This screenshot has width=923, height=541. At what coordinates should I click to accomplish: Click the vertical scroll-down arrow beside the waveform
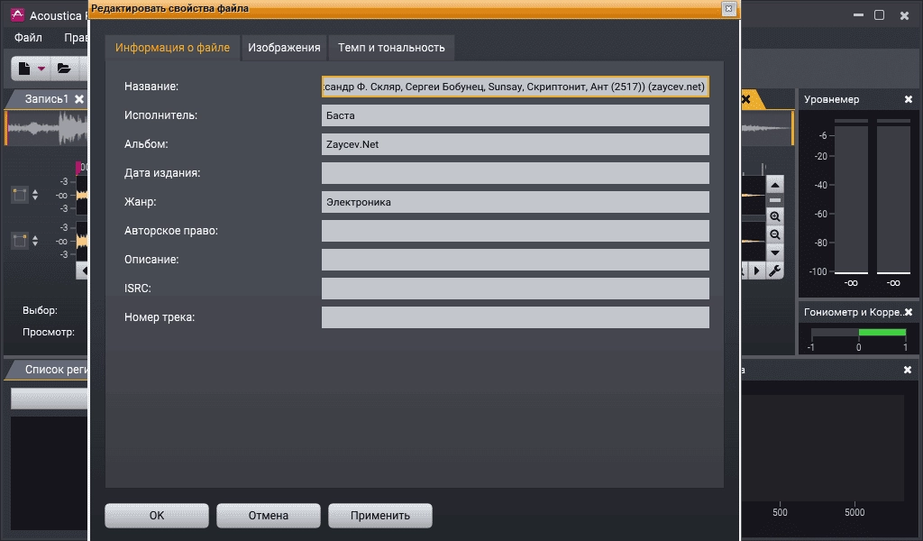pyautogui.click(x=774, y=252)
